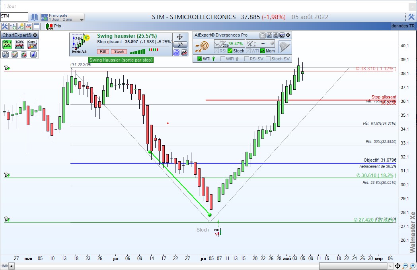Click the ChartExpert Copy icon
The width and height of the screenshot is (417, 270).
pos(32,44)
